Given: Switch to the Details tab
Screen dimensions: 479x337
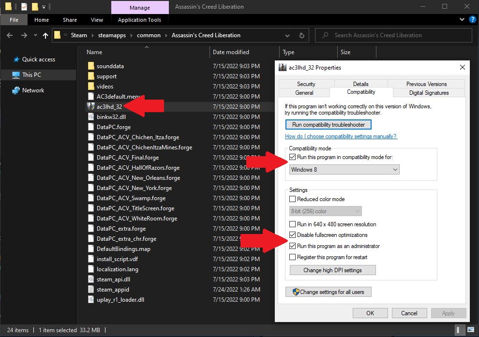Looking at the screenshot, I should pyautogui.click(x=361, y=84).
